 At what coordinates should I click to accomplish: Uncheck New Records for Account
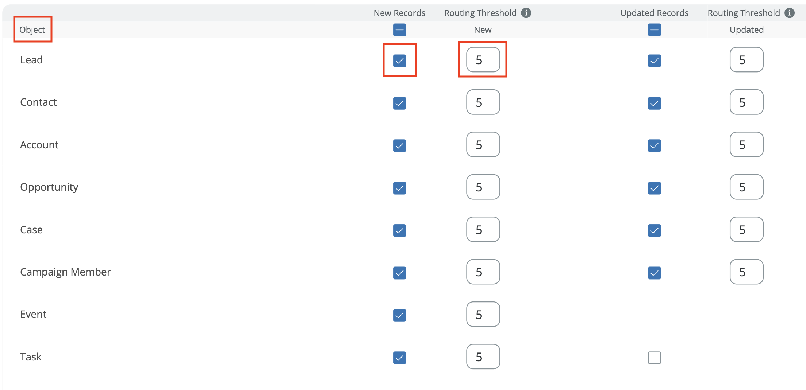coord(399,146)
